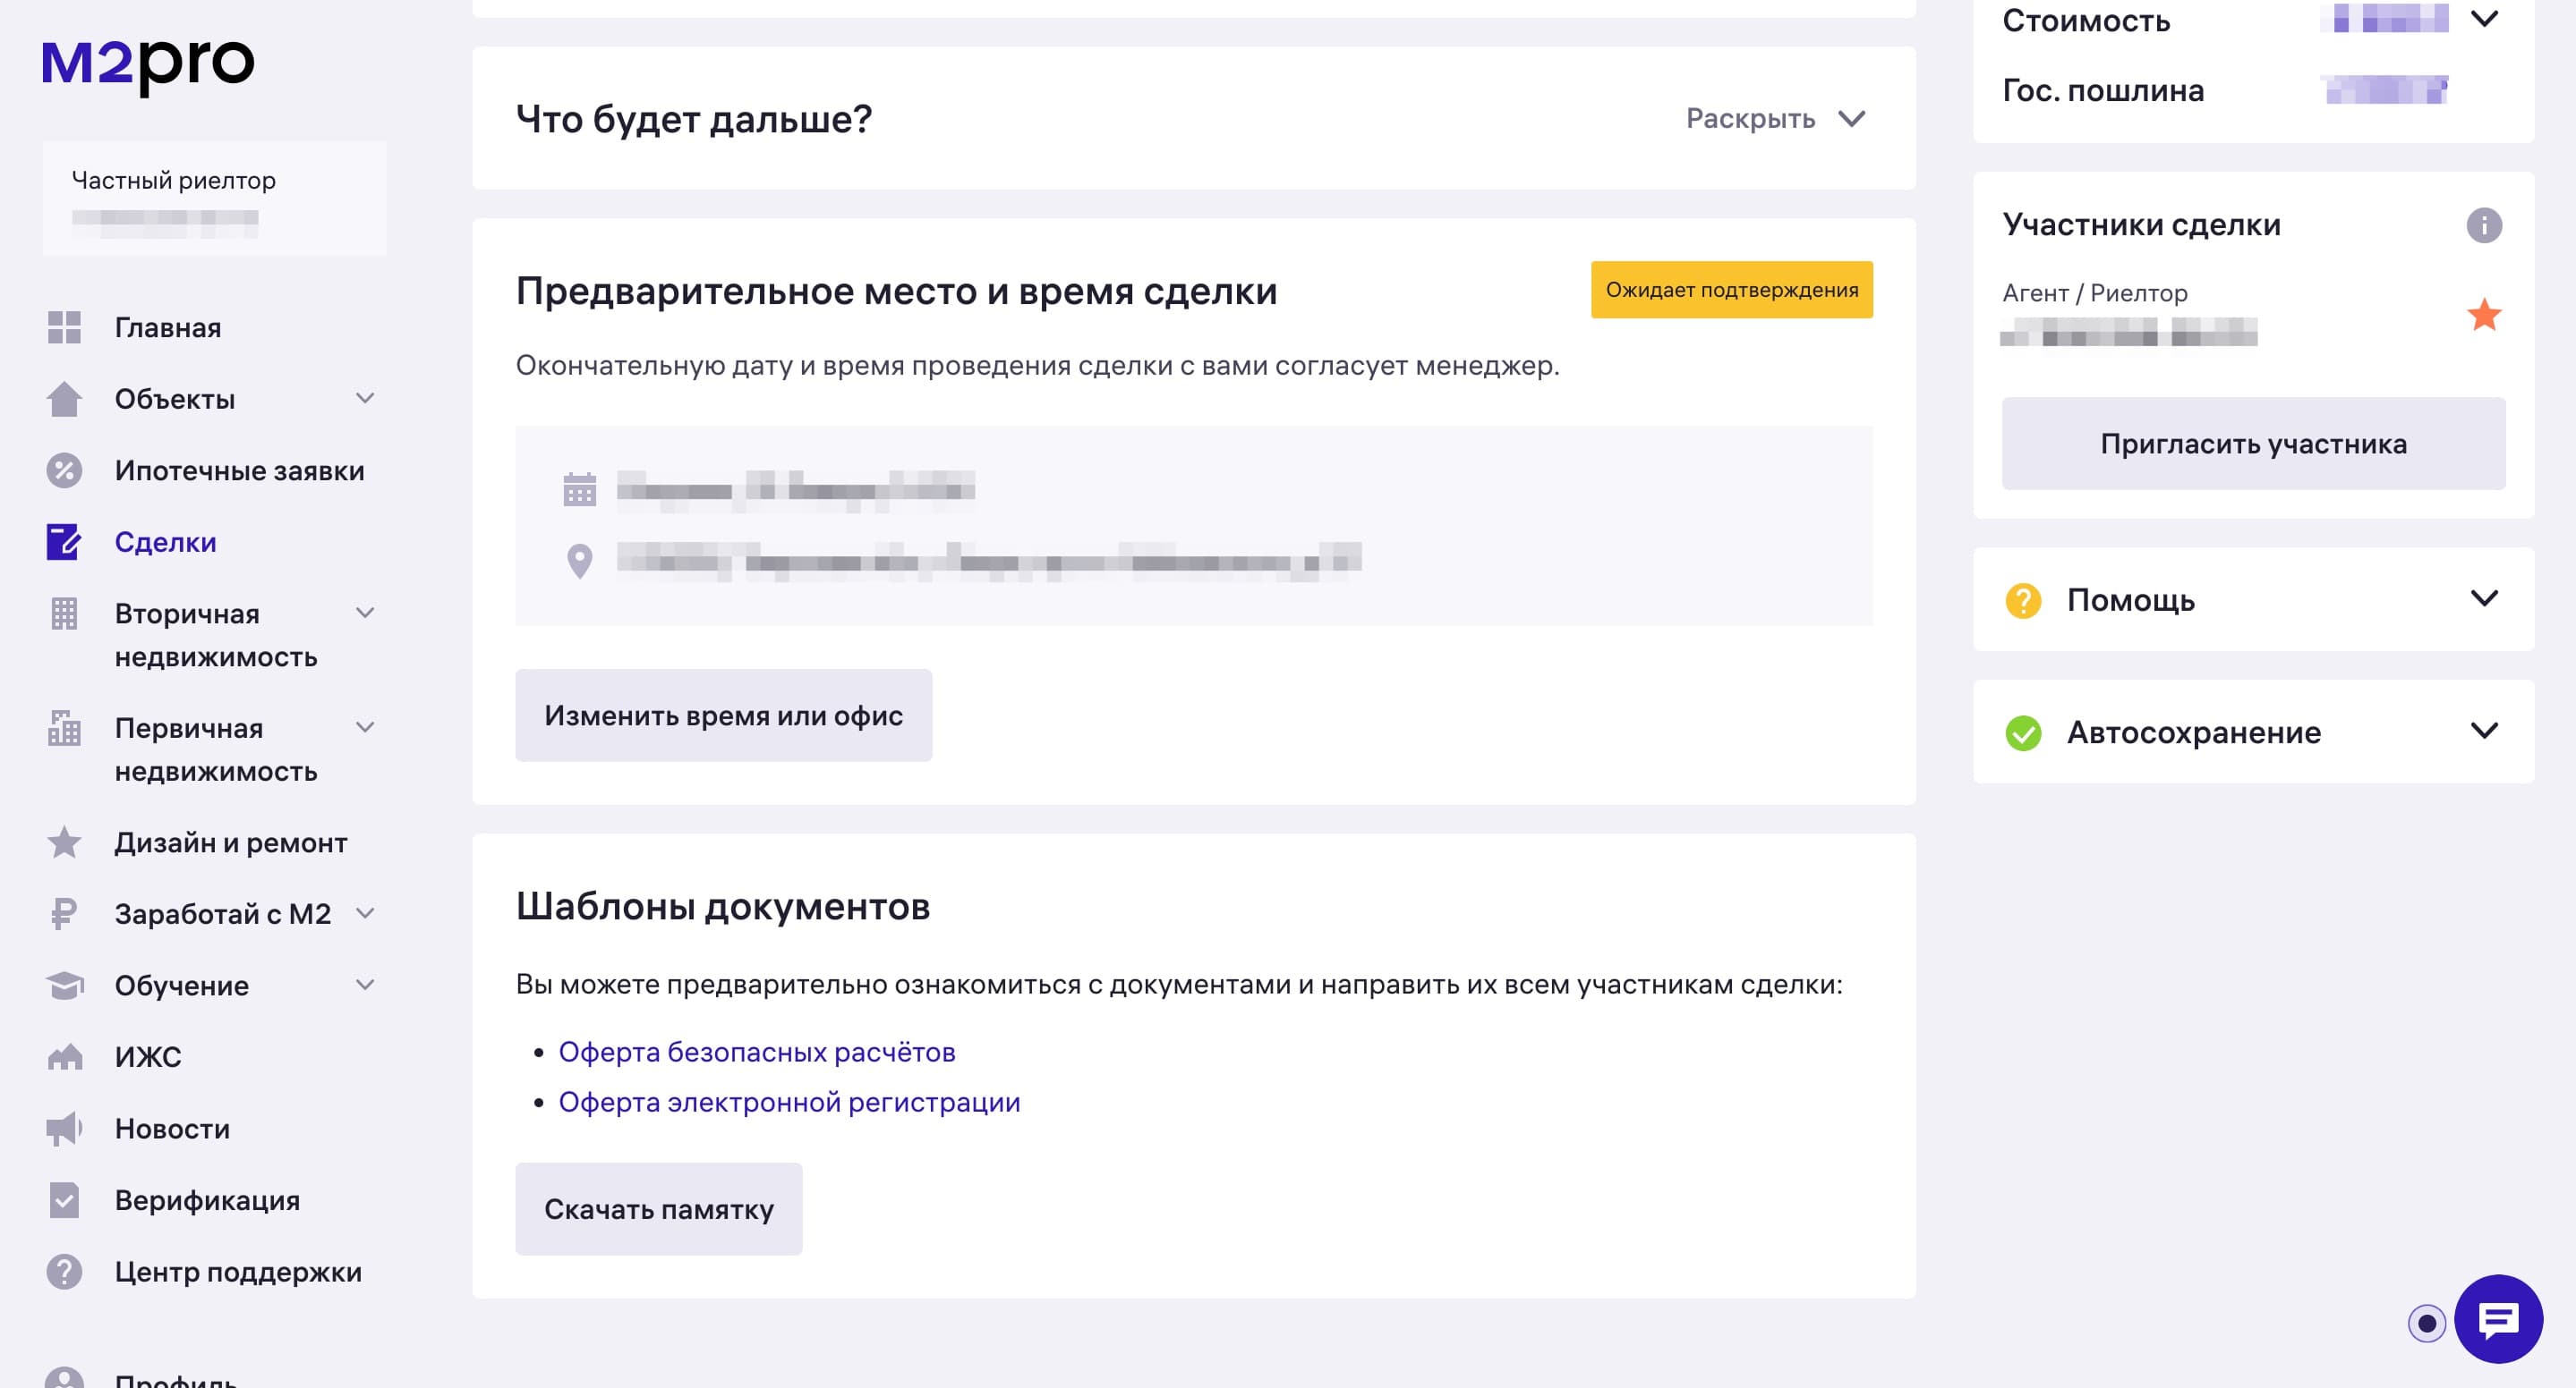Open Центр поддержки in the sidebar
2576x1388 pixels.
click(x=238, y=1272)
